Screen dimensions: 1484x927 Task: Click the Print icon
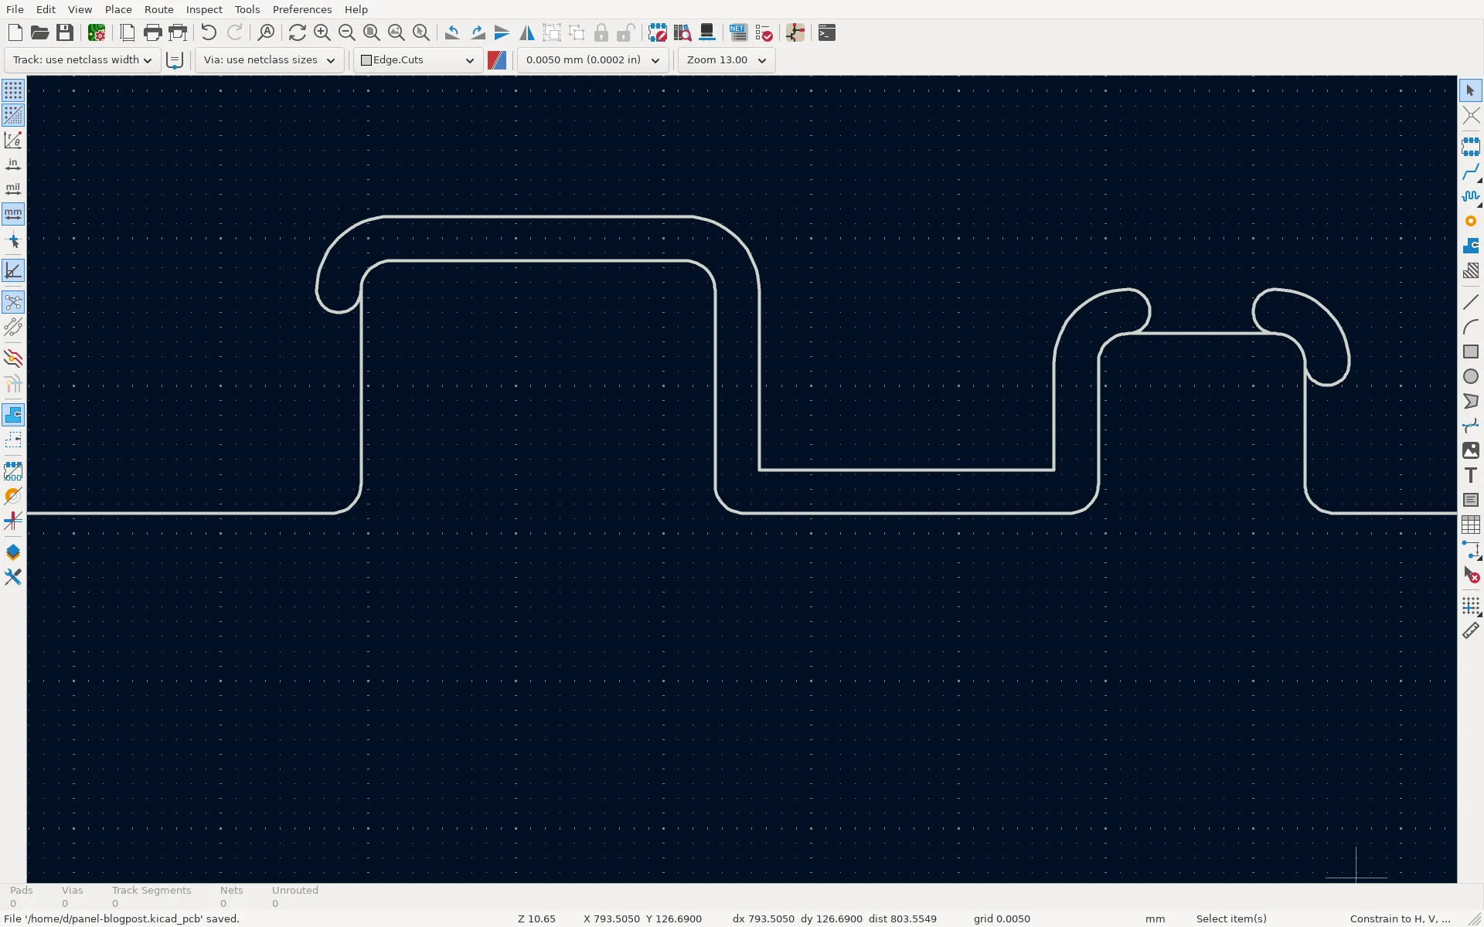point(153,32)
